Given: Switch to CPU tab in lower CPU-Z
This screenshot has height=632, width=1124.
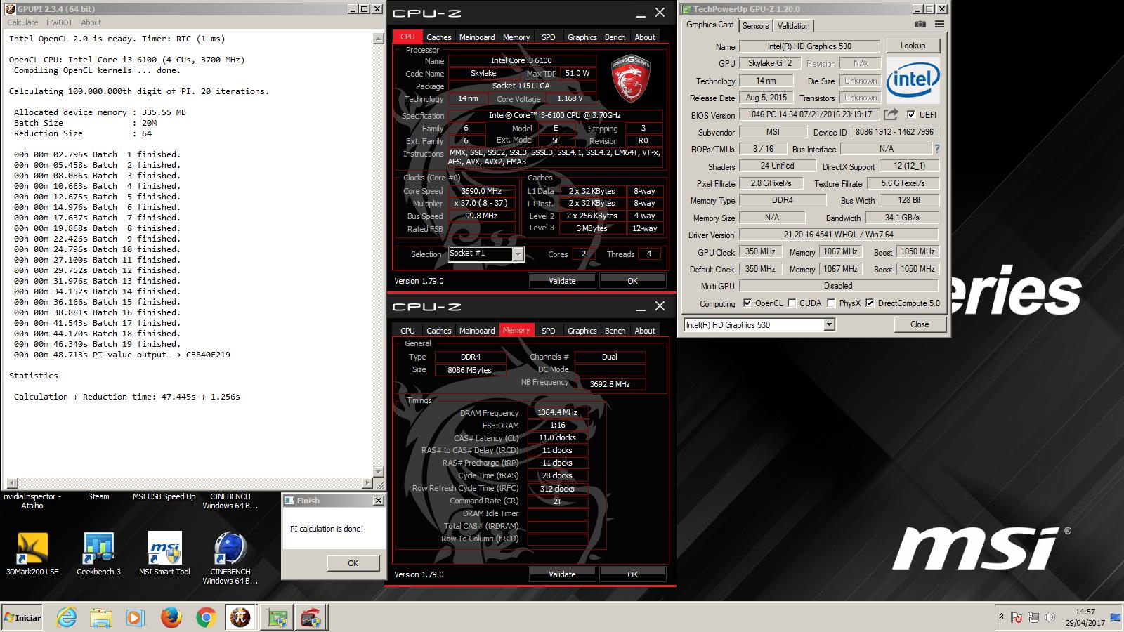Looking at the screenshot, I should pyautogui.click(x=407, y=331).
